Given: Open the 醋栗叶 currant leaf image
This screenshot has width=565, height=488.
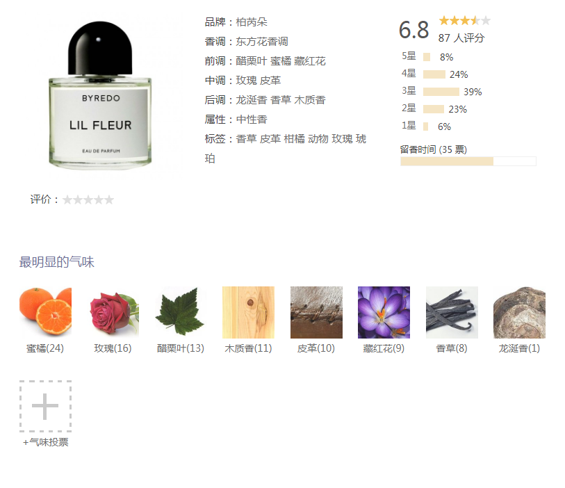Looking at the screenshot, I should point(181,312).
